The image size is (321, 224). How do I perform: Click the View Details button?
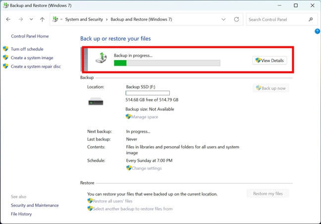pos(269,60)
